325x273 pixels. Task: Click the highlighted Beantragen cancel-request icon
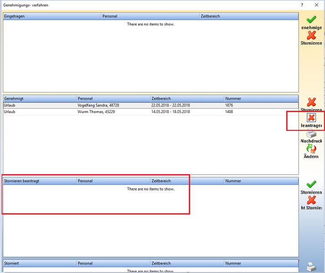pos(311,118)
